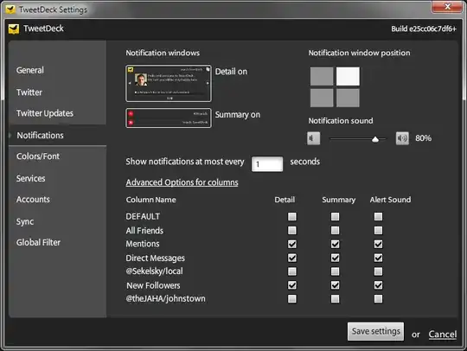The image size is (467, 351).
Task: Uncheck Detail for New Followers
Action: [292, 285]
